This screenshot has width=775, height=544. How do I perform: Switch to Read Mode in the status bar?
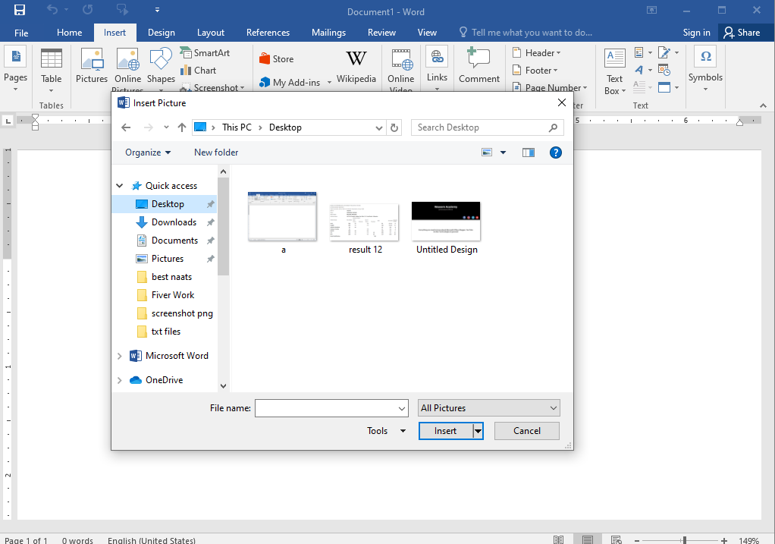tap(560, 539)
